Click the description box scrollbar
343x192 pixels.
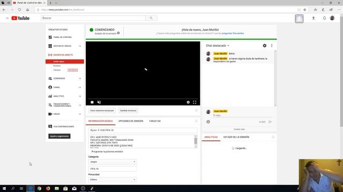tap(196, 141)
